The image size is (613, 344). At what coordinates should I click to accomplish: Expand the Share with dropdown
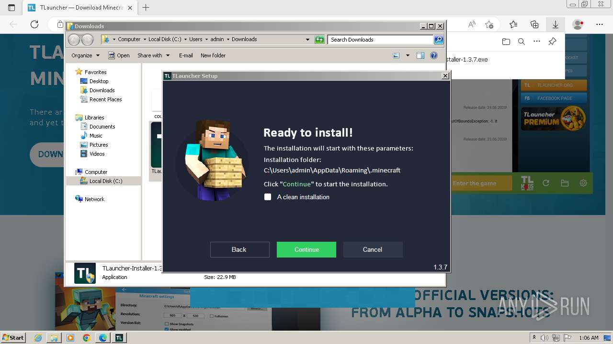(154, 55)
